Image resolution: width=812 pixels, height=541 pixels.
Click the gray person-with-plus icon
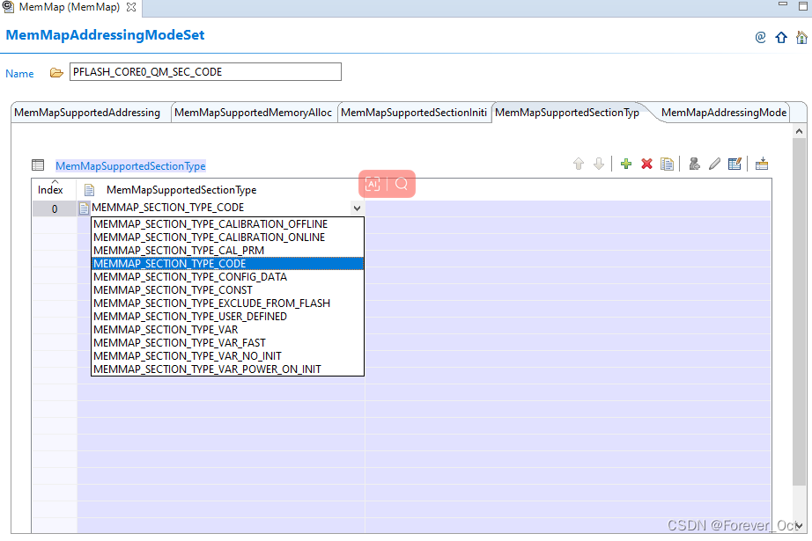coord(695,164)
